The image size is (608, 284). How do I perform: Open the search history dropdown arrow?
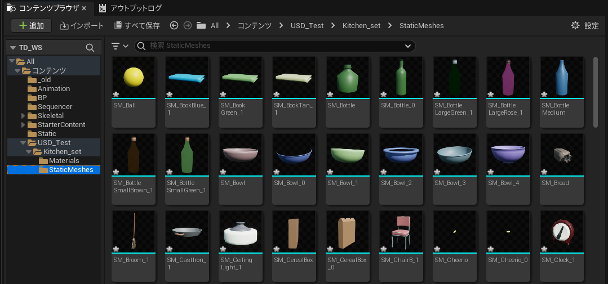point(407,46)
